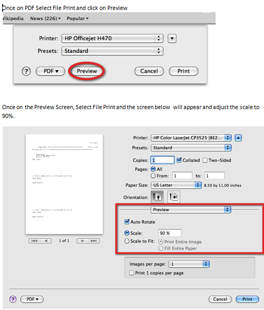
Task: Open help with purple question mark
Action: click(x=13, y=299)
